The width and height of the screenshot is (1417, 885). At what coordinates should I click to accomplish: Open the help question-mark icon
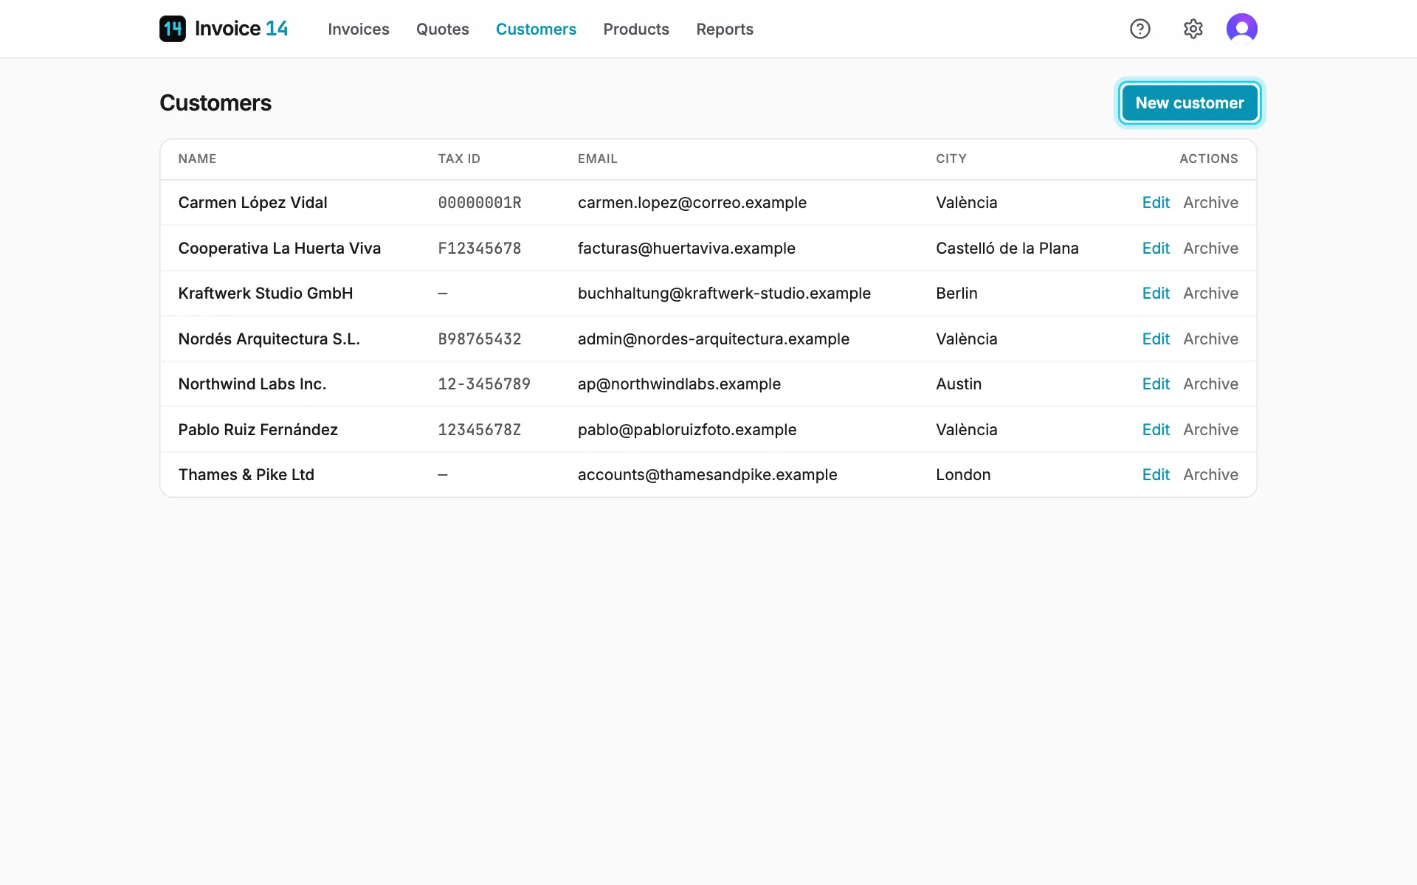tap(1140, 29)
